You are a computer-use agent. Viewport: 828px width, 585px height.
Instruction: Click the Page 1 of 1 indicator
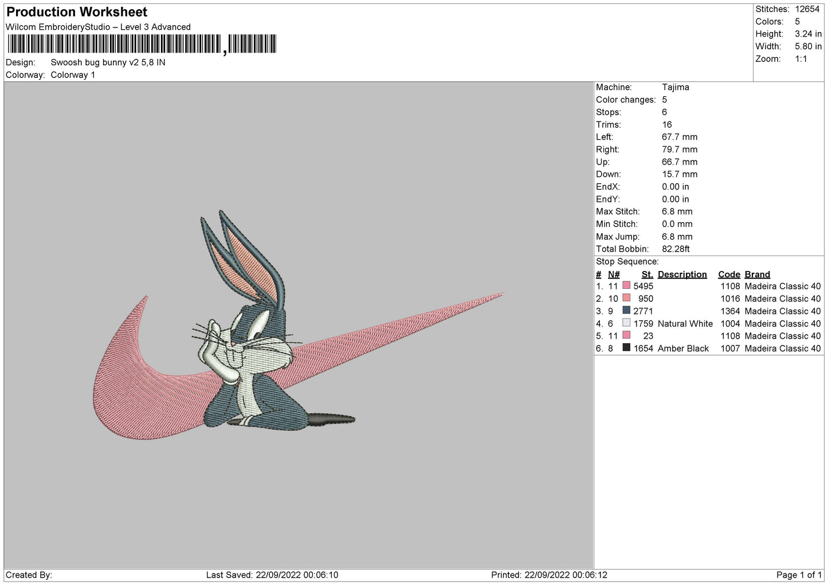799,575
